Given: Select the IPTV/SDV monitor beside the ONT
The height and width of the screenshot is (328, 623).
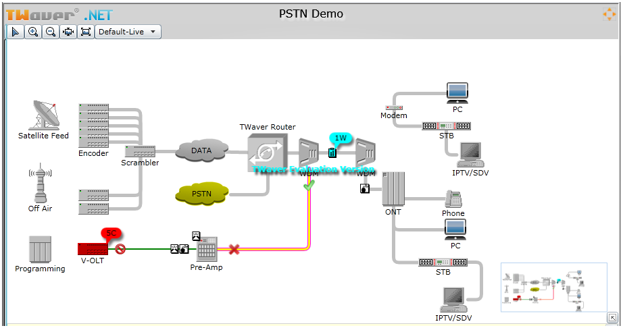Looking at the screenshot, I should click(470, 155).
